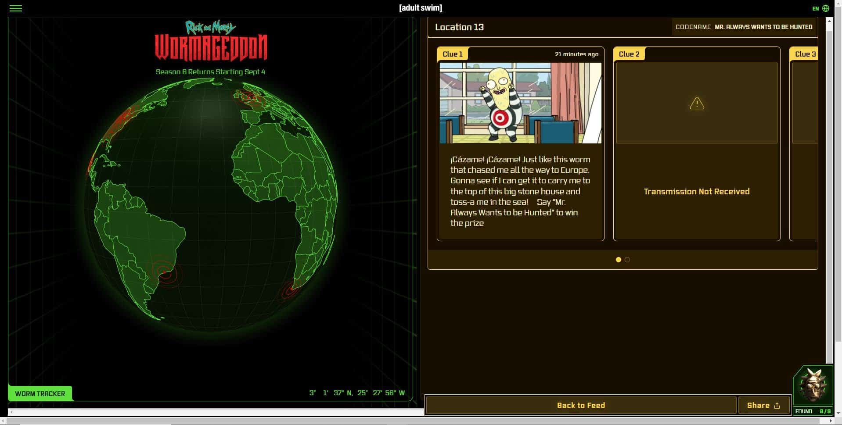Click the Location 13 heading

point(459,27)
